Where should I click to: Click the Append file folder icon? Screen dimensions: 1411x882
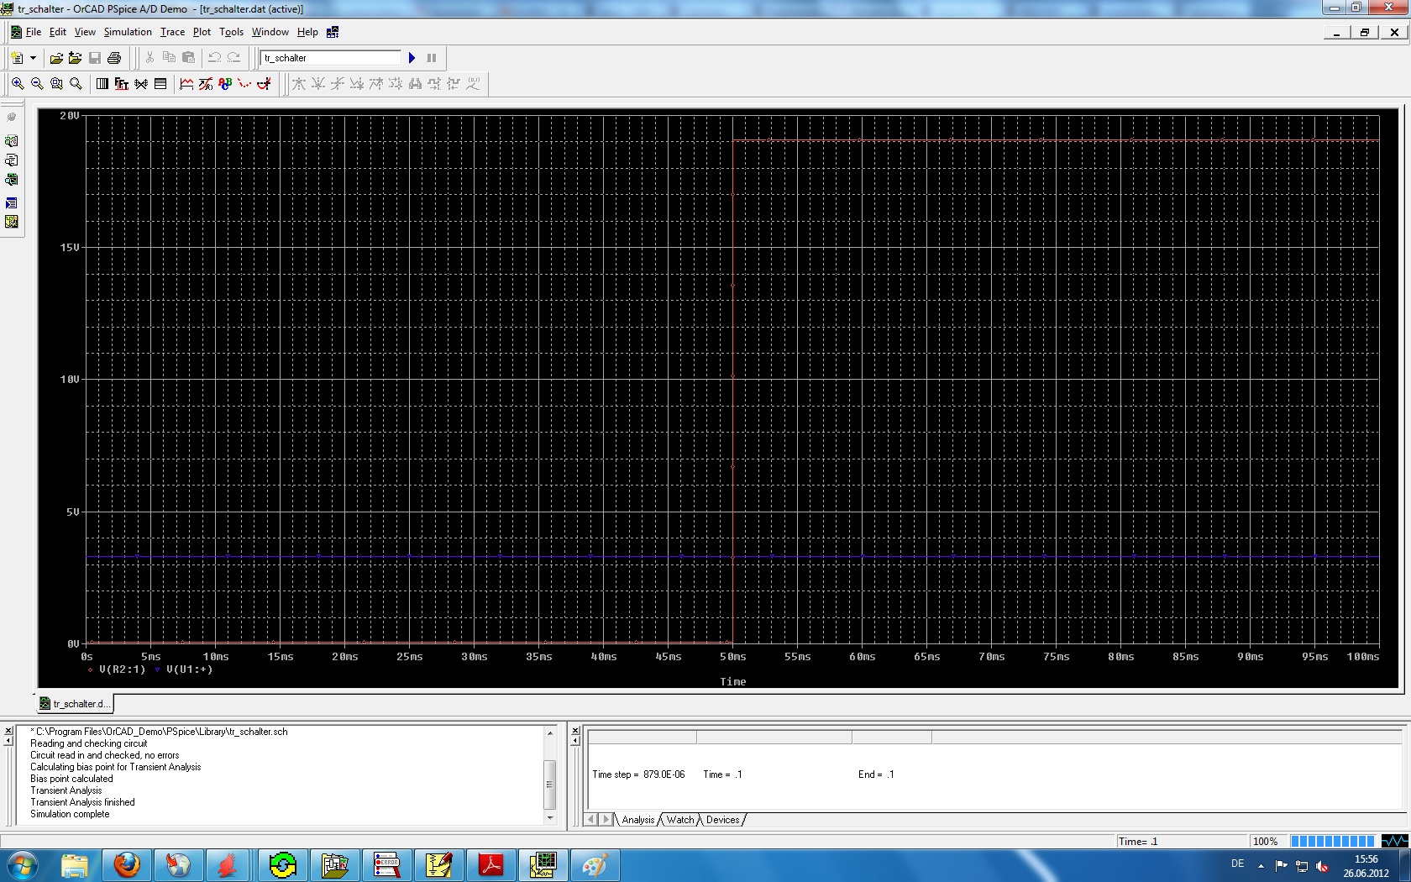(76, 58)
